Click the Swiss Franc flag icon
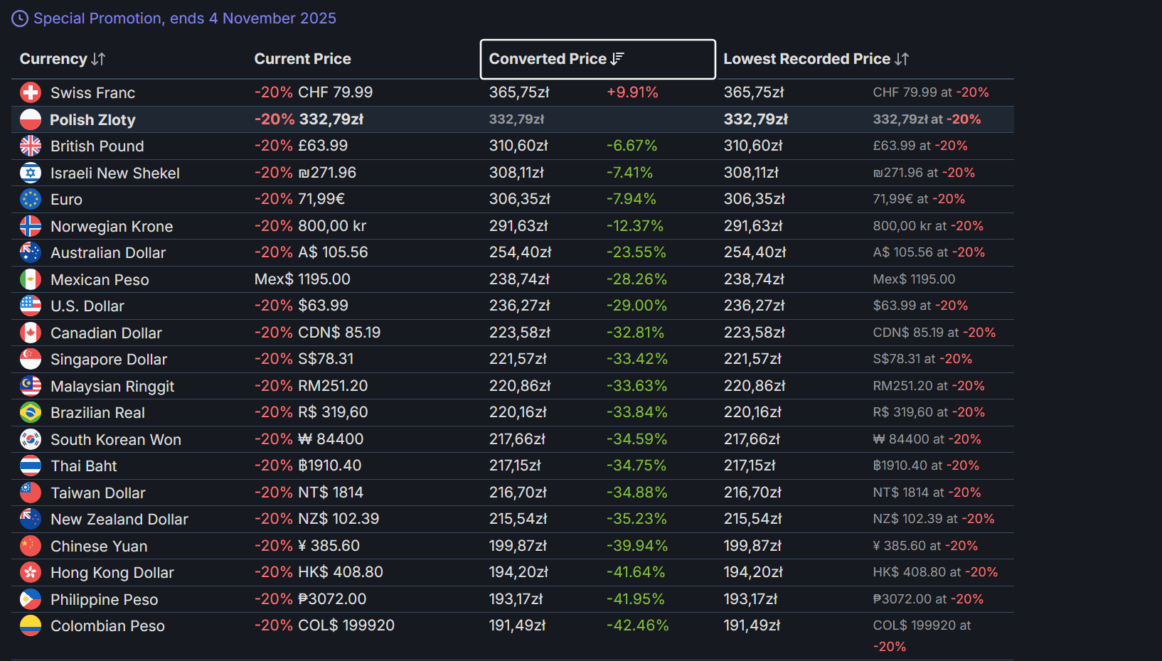1162x661 pixels. pyautogui.click(x=31, y=92)
